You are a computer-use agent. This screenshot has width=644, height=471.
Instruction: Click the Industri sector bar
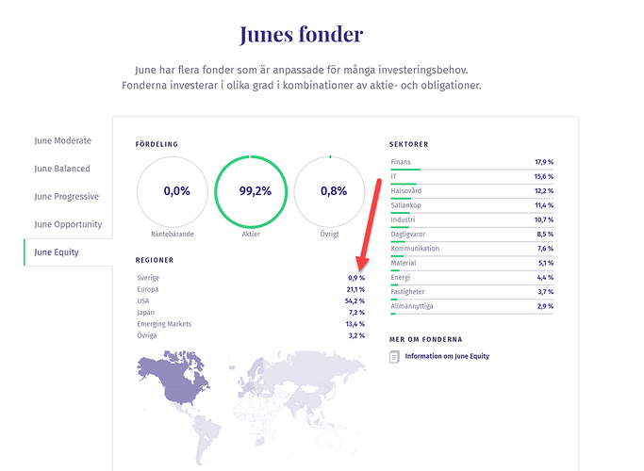click(x=471, y=227)
